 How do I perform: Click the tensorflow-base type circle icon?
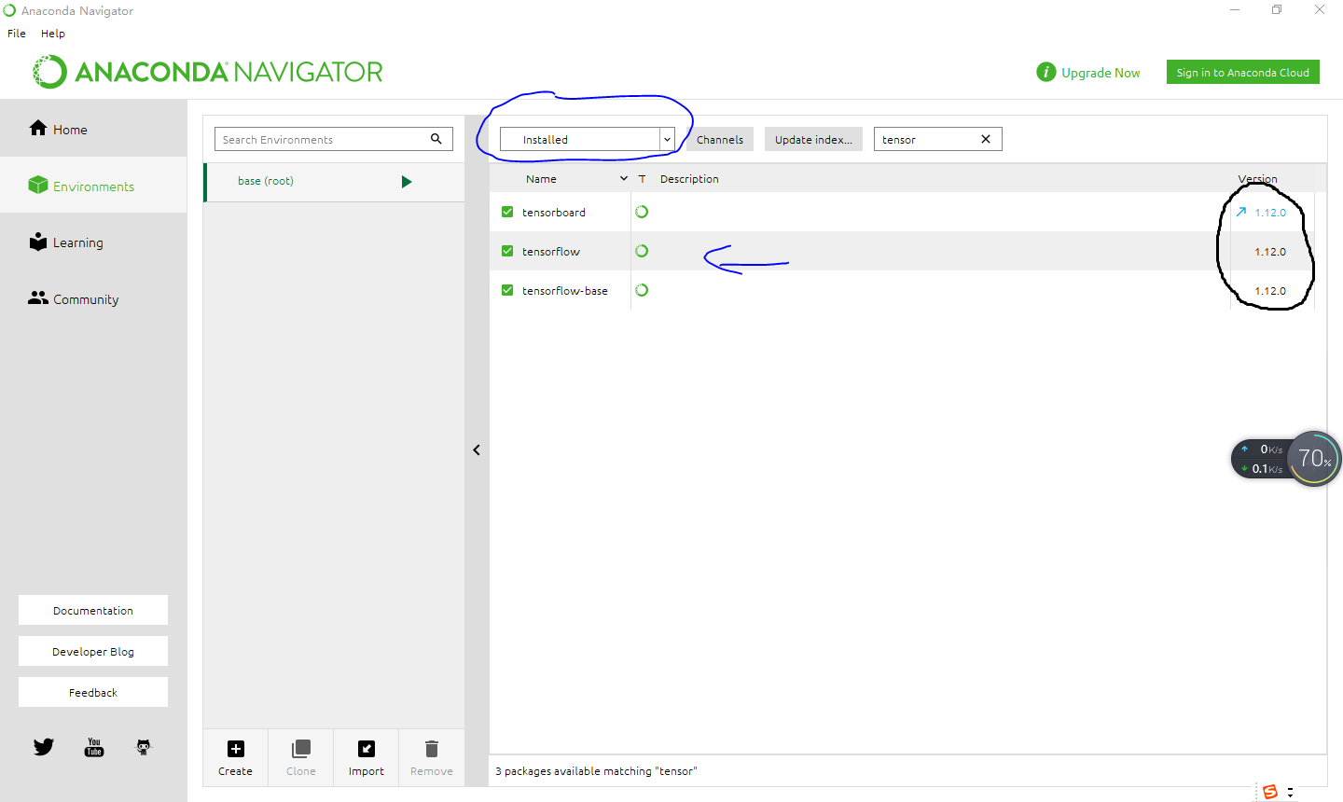642,290
